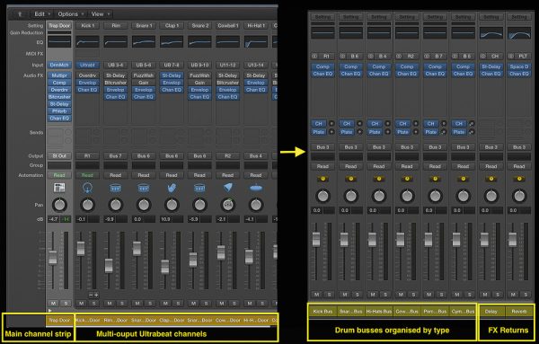Click the minus narrow-strip icon under Kick fader
The width and height of the screenshot is (539, 344).
pyautogui.click(x=91, y=295)
